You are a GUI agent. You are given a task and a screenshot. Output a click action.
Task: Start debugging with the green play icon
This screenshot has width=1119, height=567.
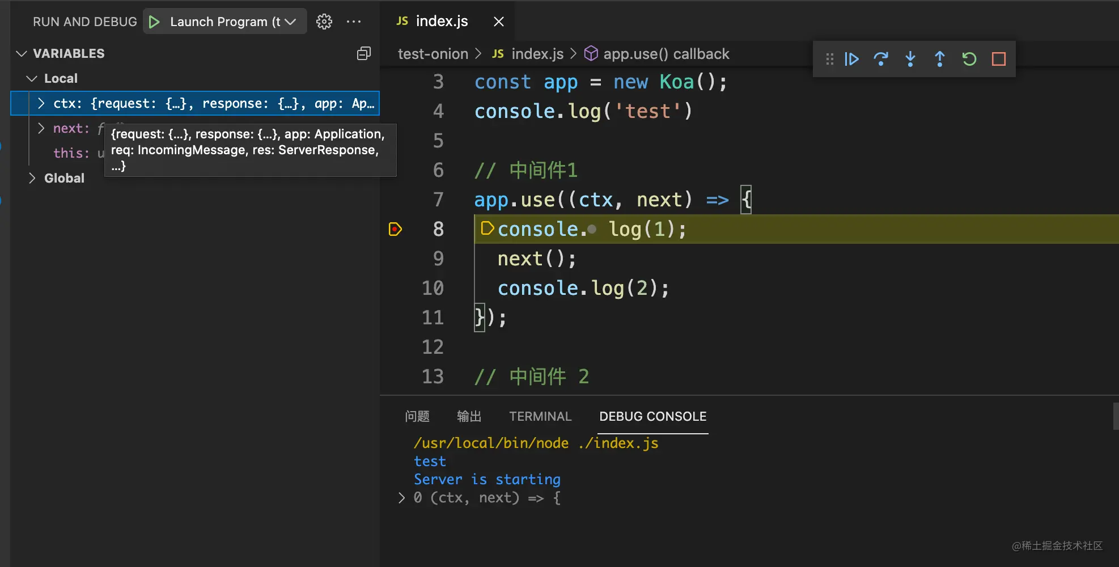[154, 22]
